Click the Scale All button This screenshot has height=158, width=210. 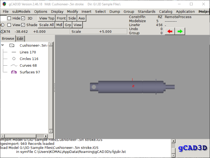pos(46,25)
